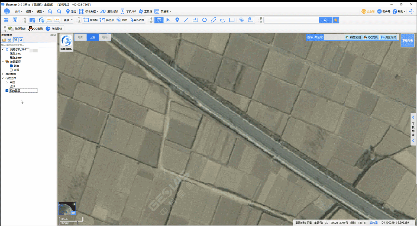The height and width of the screenshot is (226, 417).
Task: Click the 下载列表 button
Action: pos(408,41)
